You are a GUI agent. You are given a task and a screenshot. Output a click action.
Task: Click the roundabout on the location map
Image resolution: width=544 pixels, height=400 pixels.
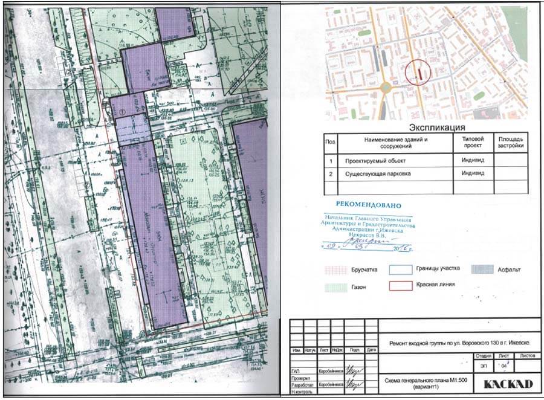click(384, 89)
